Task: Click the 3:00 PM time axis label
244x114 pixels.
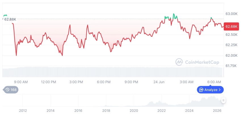Action: pyautogui.click(x=76, y=82)
